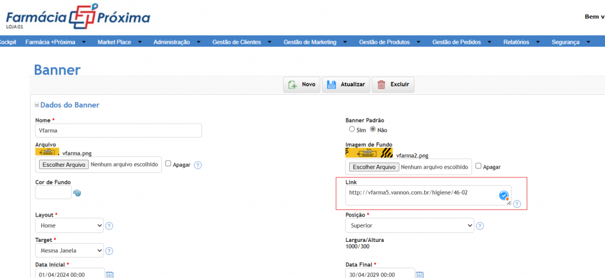Click the Atualizar button
The width and height of the screenshot is (605, 278).
[346, 85]
